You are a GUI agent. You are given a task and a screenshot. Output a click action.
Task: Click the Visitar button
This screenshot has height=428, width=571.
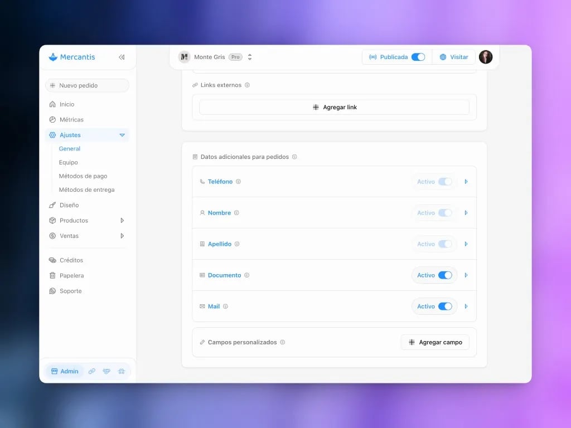(x=454, y=57)
